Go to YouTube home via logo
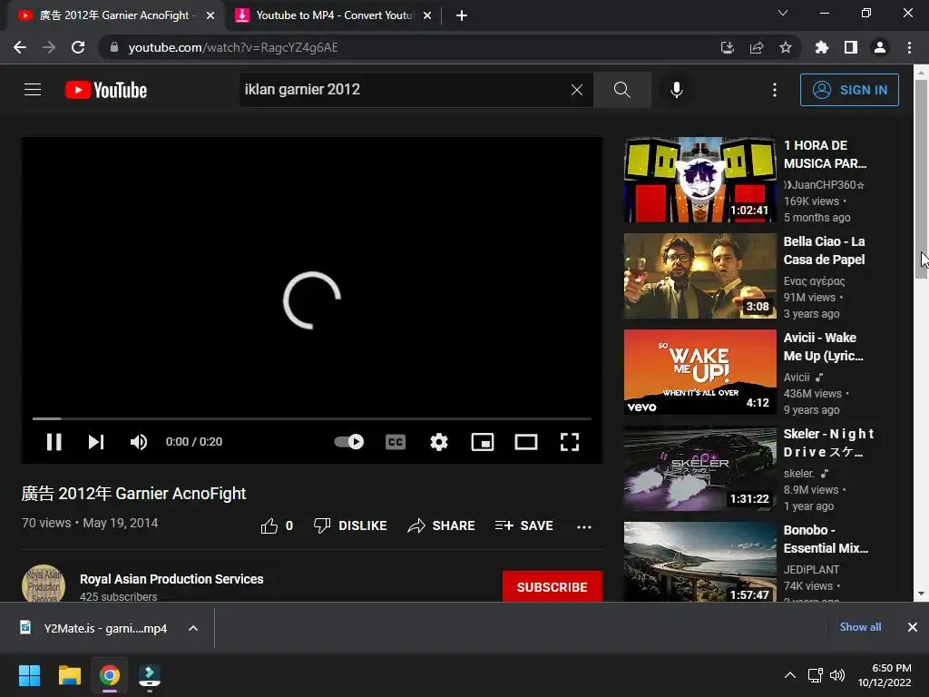This screenshot has width=929, height=697. [x=106, y=90]
